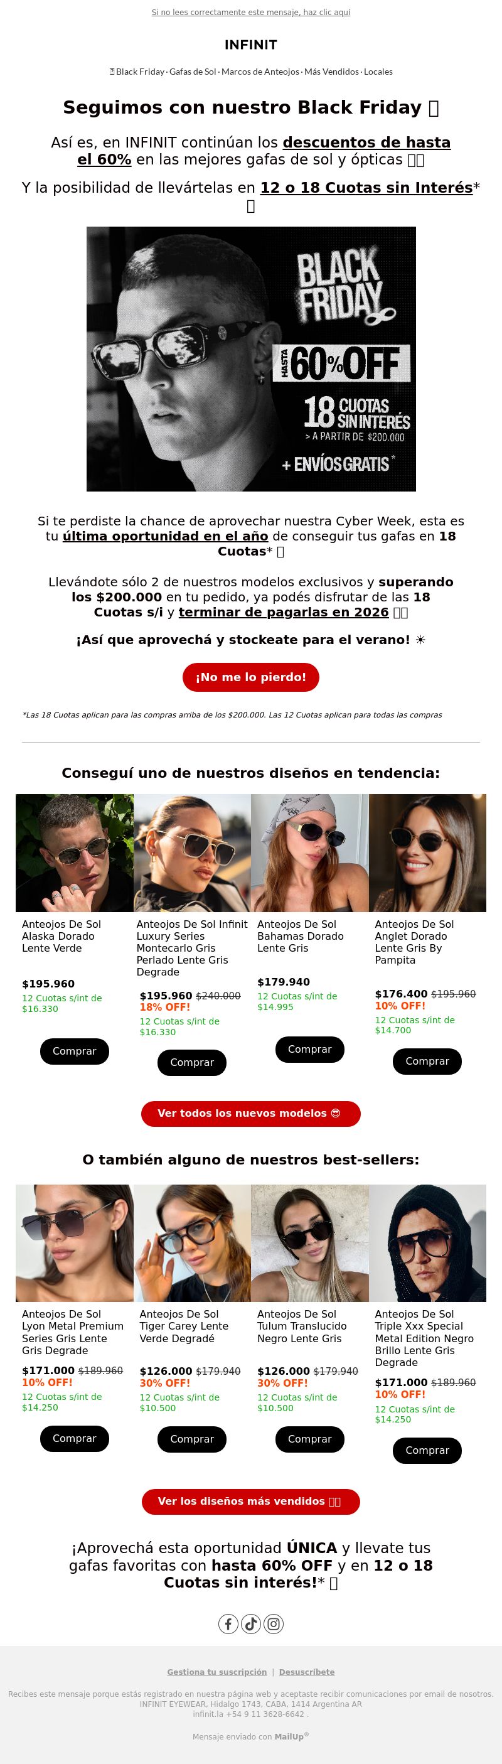Buy the Tiger Carey Lente Verde sunglasses
Viewport: 502px width, 1764px height.
(192, 1439)
